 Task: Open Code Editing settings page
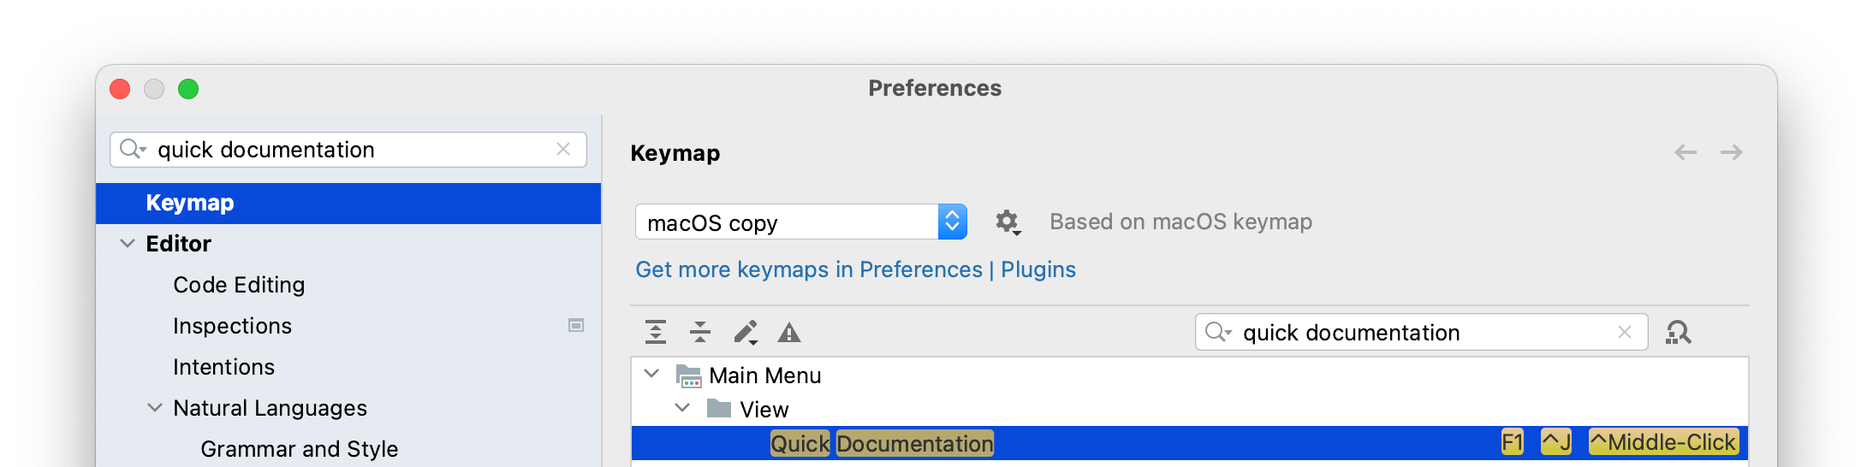[239, 285]
